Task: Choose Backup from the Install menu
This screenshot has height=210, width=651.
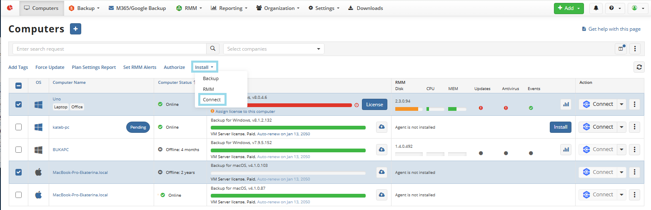Action: (x=211, y=78)
